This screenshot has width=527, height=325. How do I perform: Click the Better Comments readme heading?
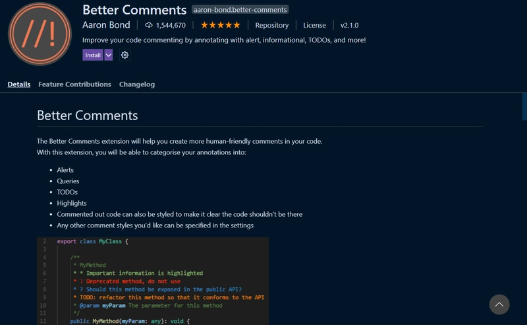click(88, 115)
